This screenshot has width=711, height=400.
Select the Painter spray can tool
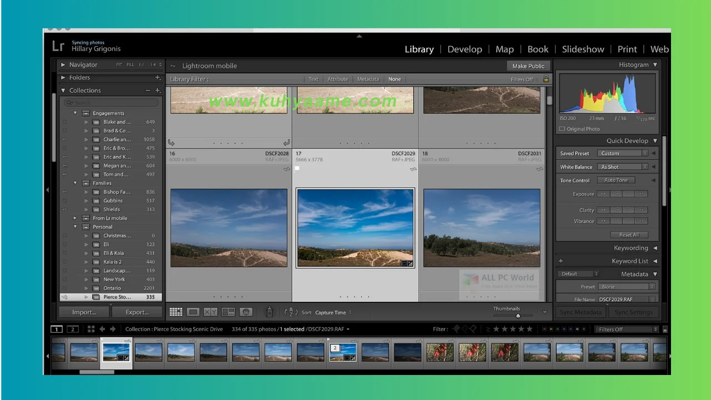pyautogui.click(x=269, y=312)
